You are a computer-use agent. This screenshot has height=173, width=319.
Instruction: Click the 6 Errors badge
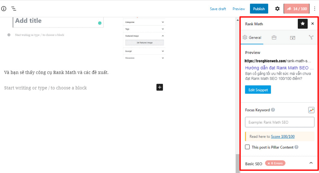click(x=275, y=163)
